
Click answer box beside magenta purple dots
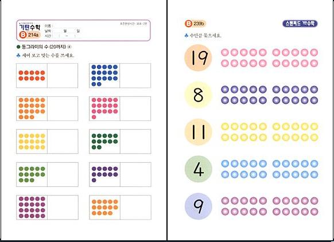point(63,208)
